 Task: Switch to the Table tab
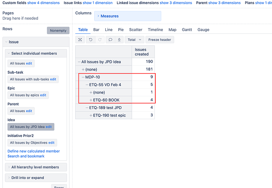click(x=83, y=29)
